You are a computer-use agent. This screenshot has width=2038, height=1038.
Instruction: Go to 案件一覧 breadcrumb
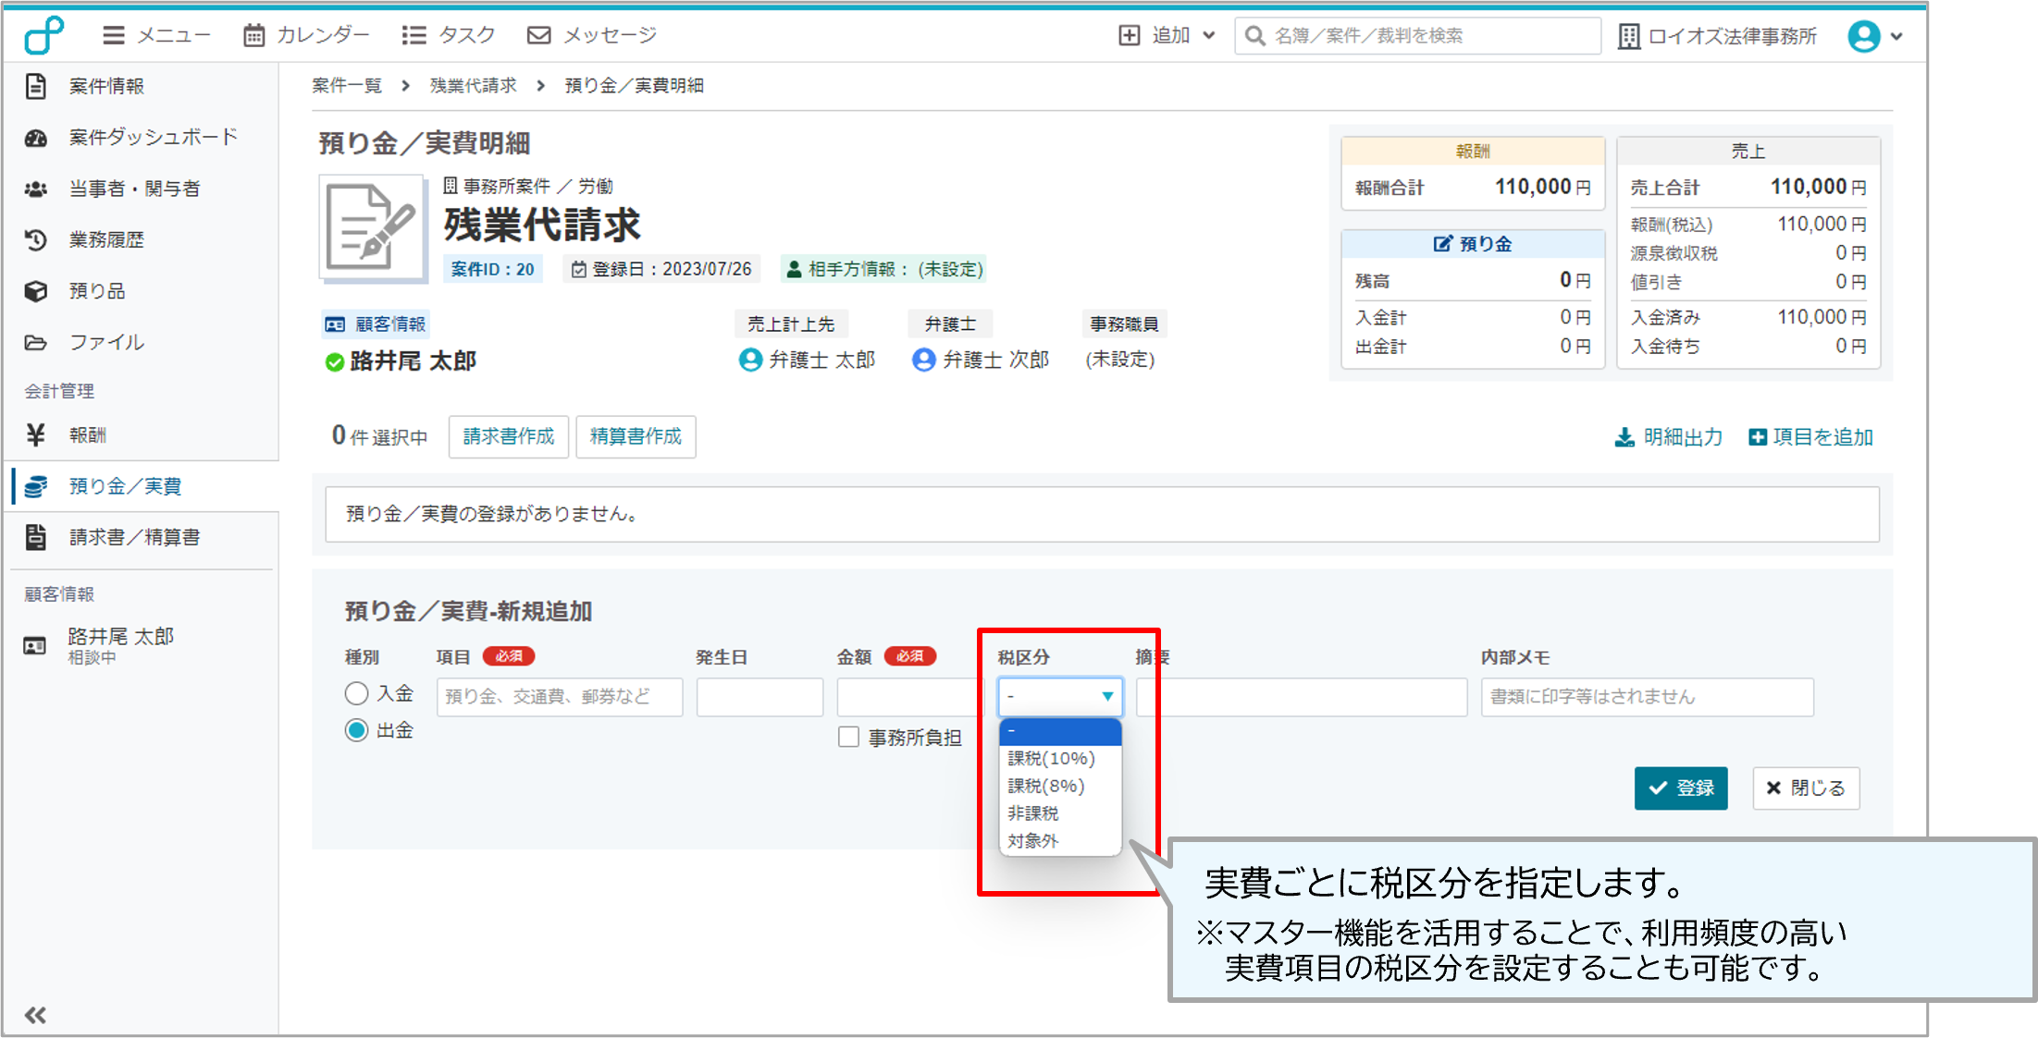coord(347,85)
